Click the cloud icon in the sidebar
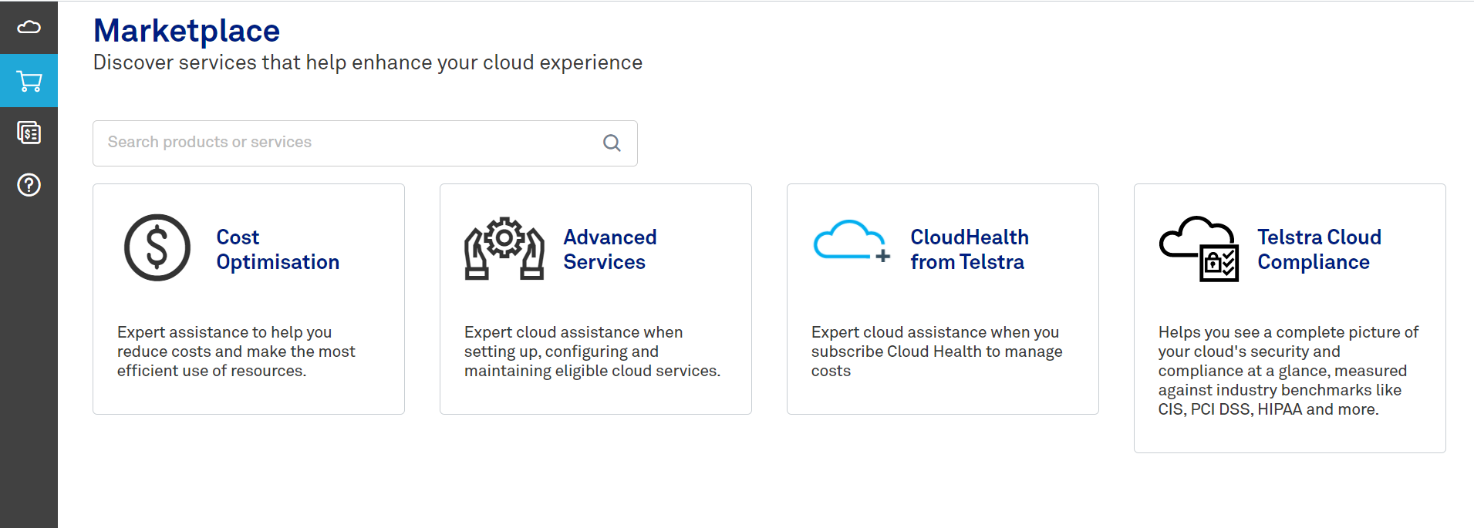 29,28
